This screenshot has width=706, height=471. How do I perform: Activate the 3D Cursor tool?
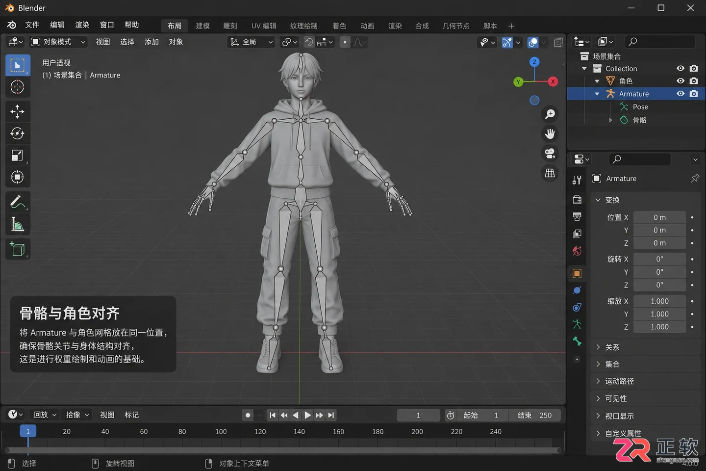[18, 87]
